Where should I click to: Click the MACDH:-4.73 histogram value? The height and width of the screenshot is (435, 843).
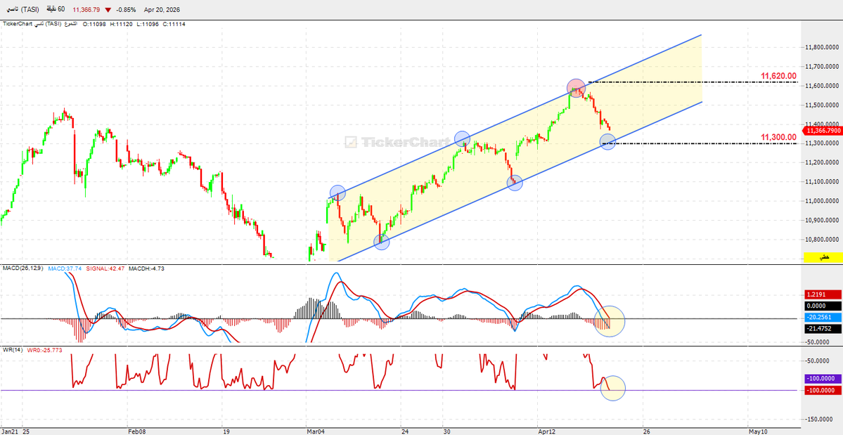[147, 268]
